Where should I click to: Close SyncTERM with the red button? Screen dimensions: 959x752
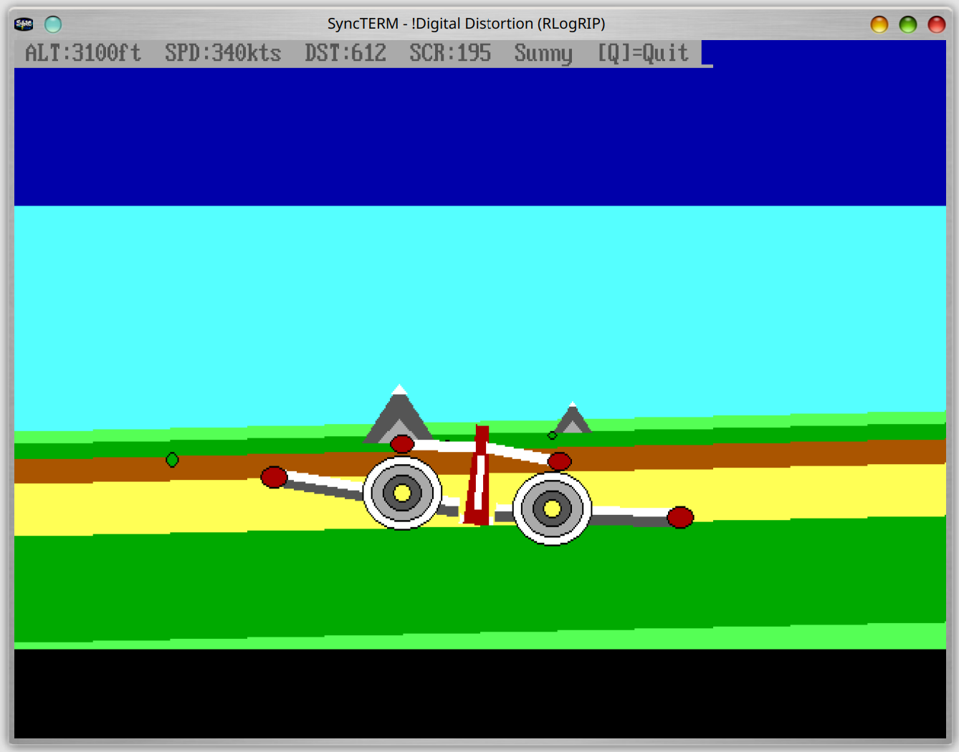pos(936,24)
